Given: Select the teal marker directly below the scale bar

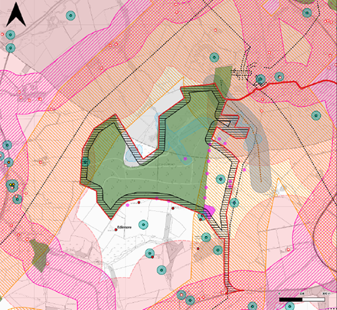Looking at the screenshot, I should [289, 306].
